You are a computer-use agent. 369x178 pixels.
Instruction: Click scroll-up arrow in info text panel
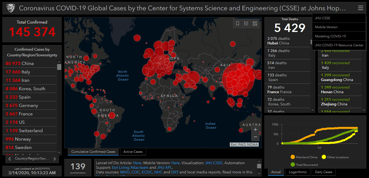click(x=259, y=161)
